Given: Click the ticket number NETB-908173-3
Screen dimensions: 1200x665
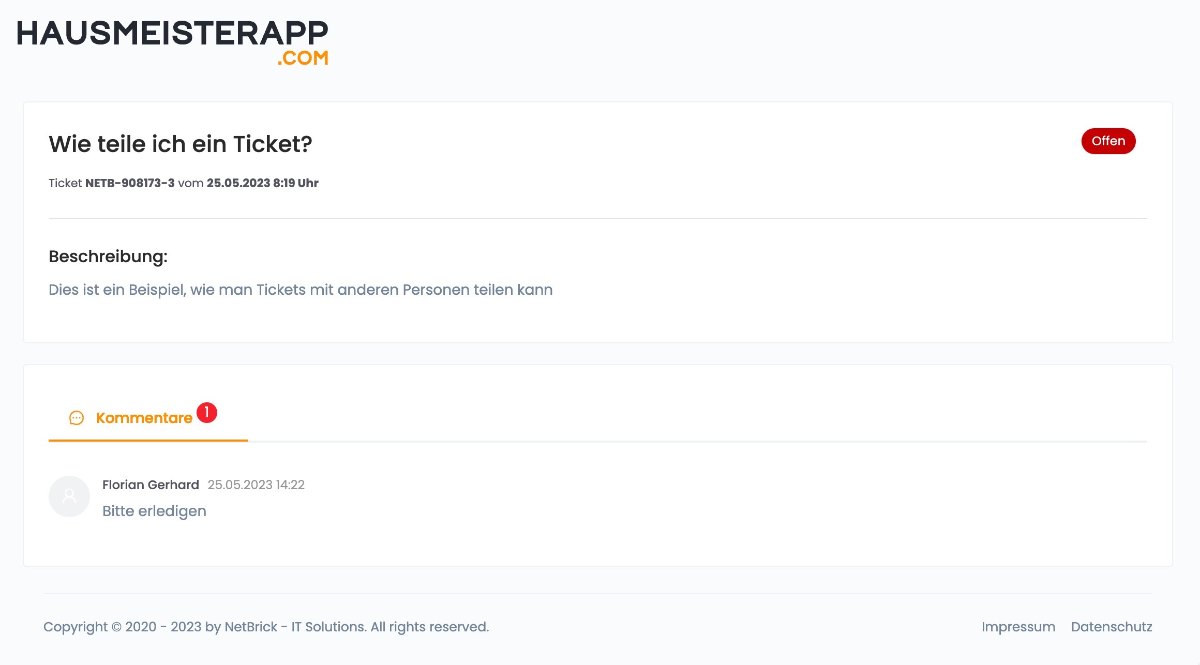Looking at the screenshot, I should click(130, 183).
